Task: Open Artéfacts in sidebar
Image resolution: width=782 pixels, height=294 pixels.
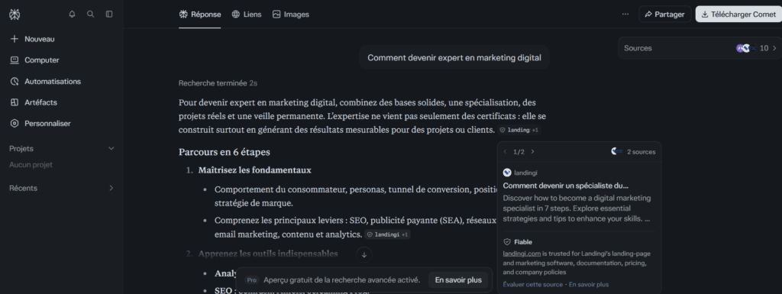Action: pos(34,102)
